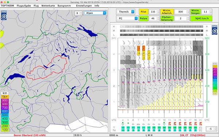The height and width of the screenshot is (137, 219).
Task: Select the thunderstorm icon at 13 UTC
Action: click(170, 124)
